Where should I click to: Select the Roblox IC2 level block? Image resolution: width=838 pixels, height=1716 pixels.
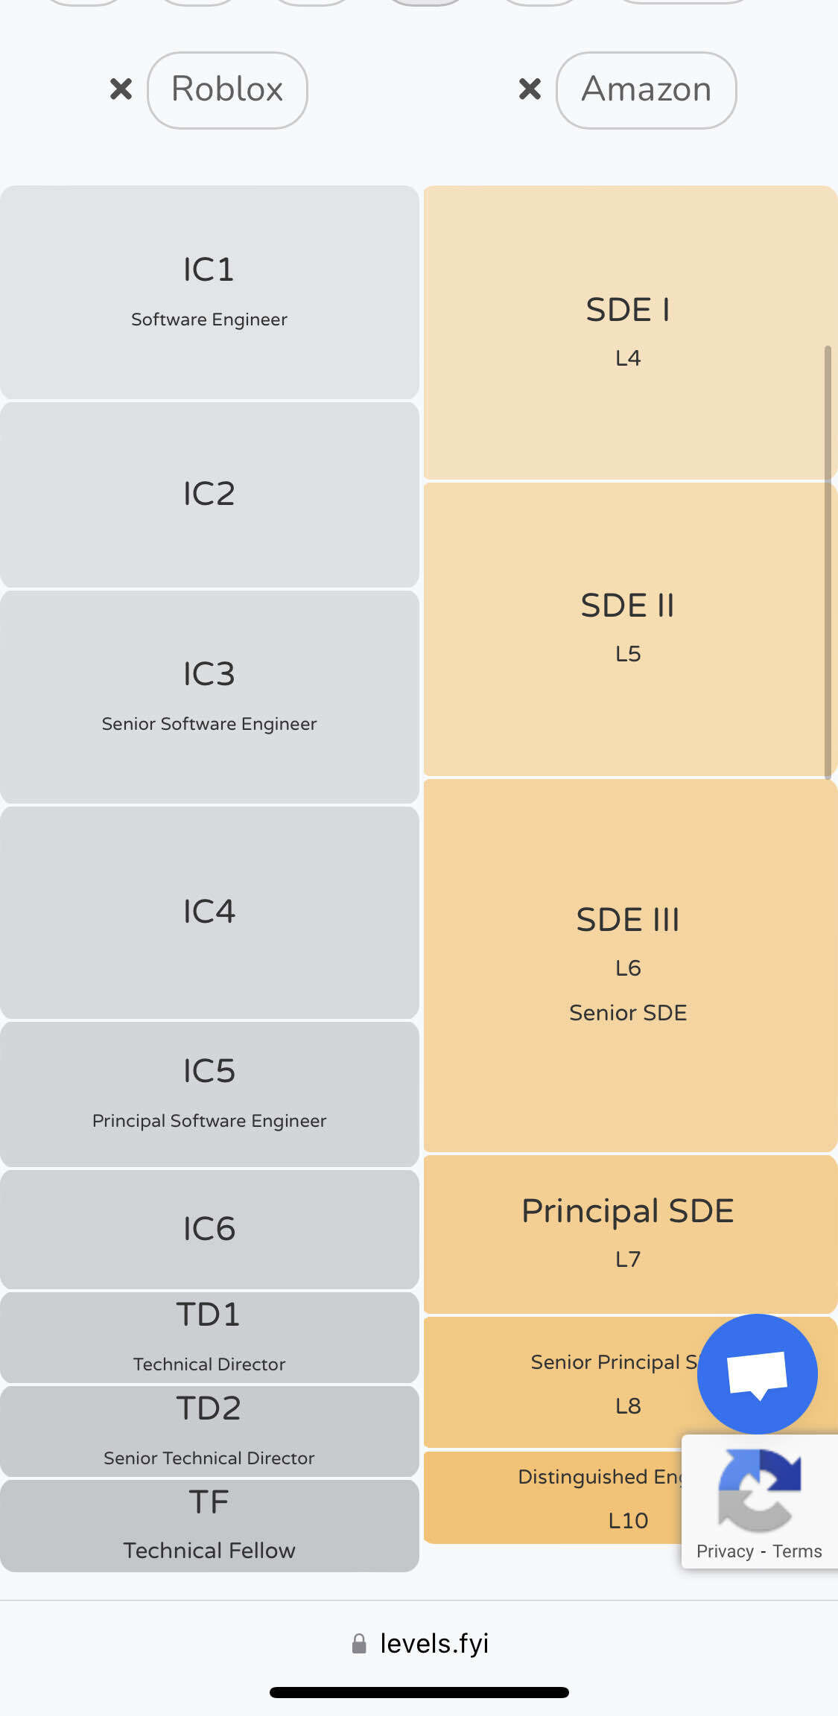click(x=209, y=495)
